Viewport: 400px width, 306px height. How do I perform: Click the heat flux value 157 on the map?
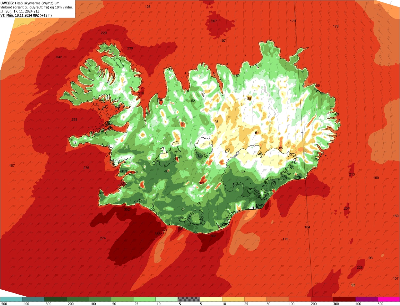(x=12, y=166)
